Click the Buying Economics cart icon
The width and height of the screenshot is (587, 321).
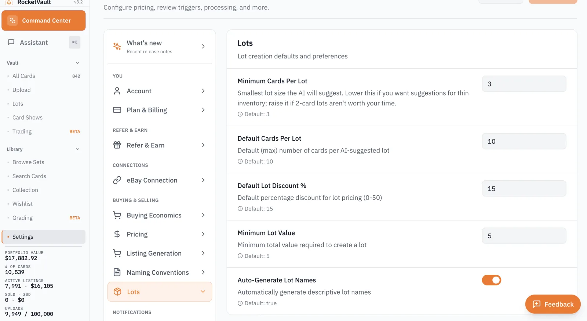(x=117, y=215)
